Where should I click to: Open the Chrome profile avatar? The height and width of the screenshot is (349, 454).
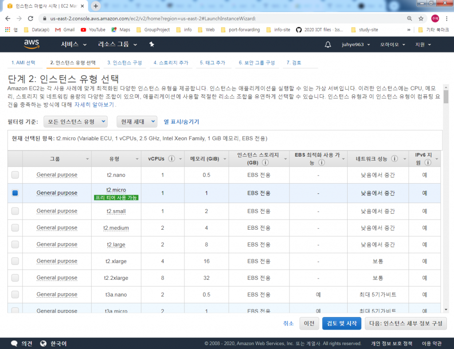[x=435, y=19]
